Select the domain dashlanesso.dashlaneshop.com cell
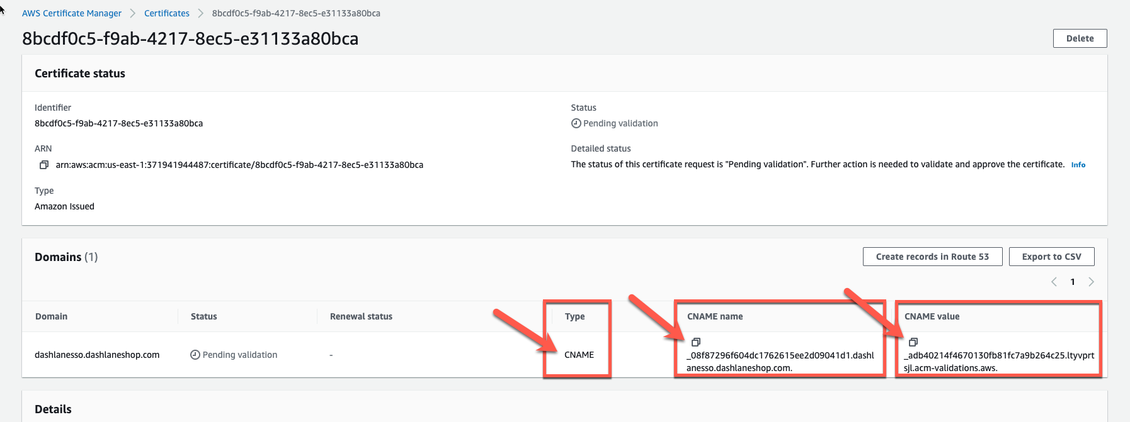This screenshot has width=1130, height=422. pos(97,355)
